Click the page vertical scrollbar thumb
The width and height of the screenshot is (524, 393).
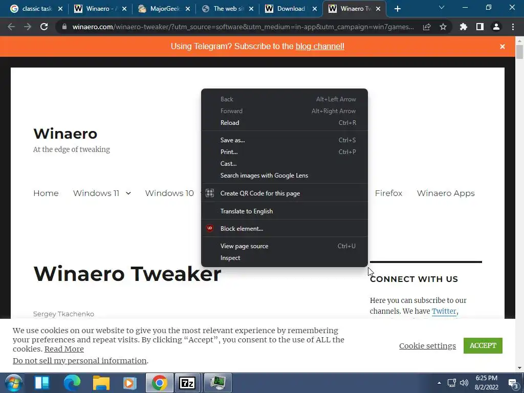(519, 52)
